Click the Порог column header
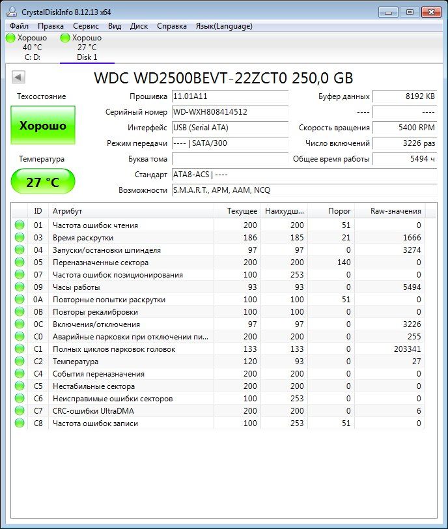 point(331,211)
